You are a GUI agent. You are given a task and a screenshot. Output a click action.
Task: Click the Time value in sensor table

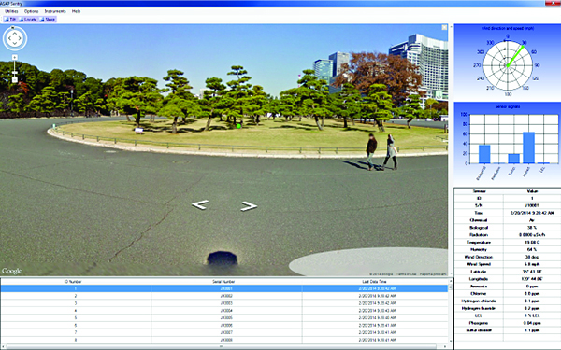(x=532, y=213)
